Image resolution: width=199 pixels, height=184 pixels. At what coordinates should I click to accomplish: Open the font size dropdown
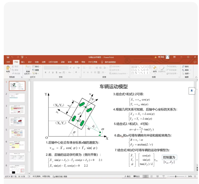pos(67,68)
